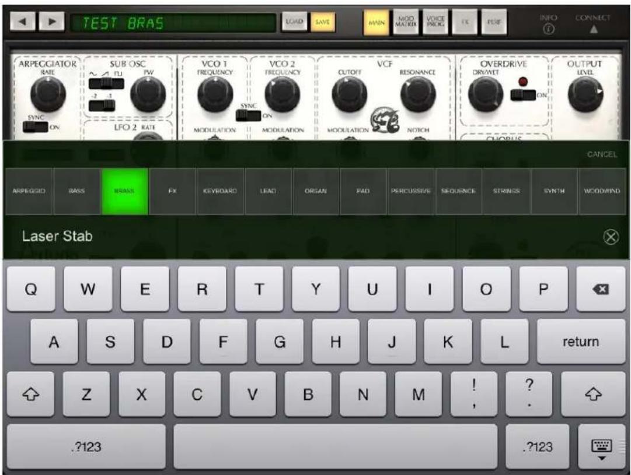Viewport: 631px width, 475px height.
Task: Toggle the VCO Sync switch
Action: [x=248, y=115]
